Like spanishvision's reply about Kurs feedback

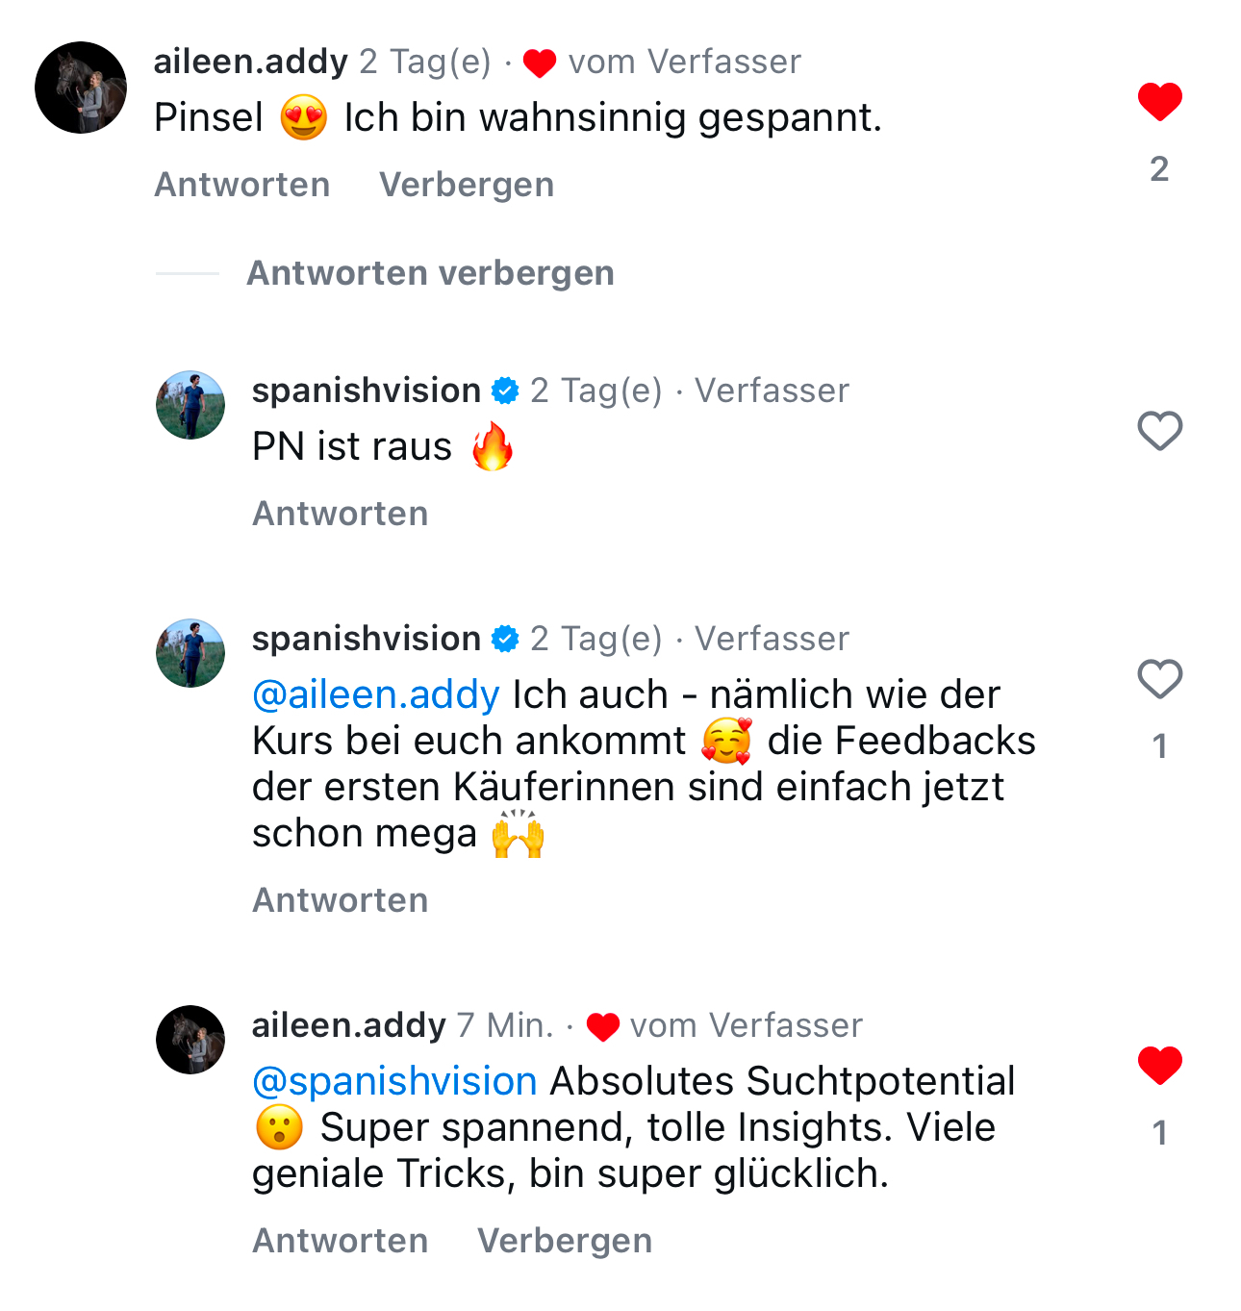pyautogui.click(x=1159, y=679)
